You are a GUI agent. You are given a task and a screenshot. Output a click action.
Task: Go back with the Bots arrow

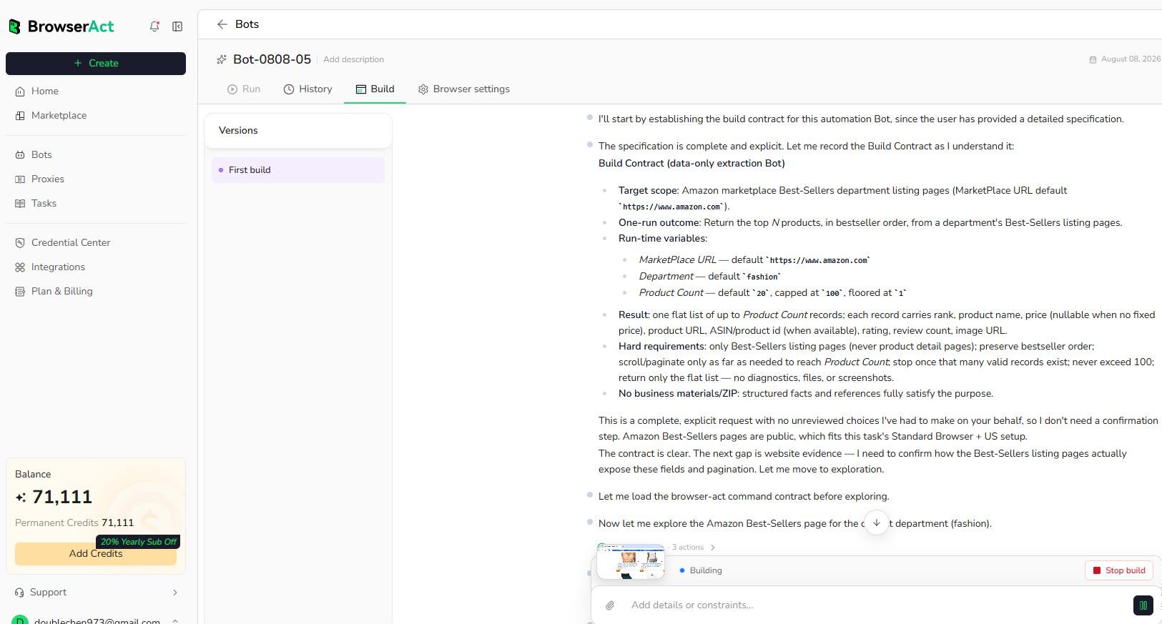pos(222,24)
